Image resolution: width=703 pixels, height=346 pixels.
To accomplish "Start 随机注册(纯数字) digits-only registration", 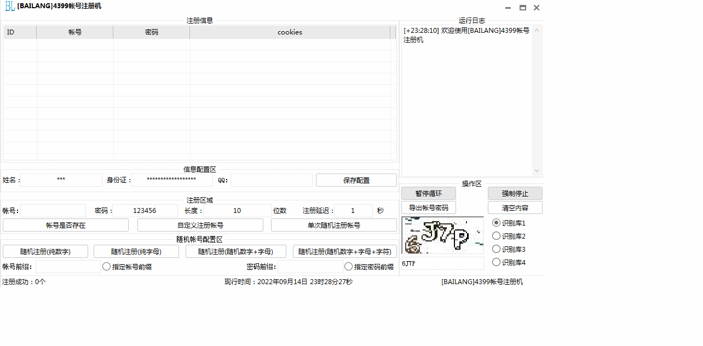I will 46,251.
